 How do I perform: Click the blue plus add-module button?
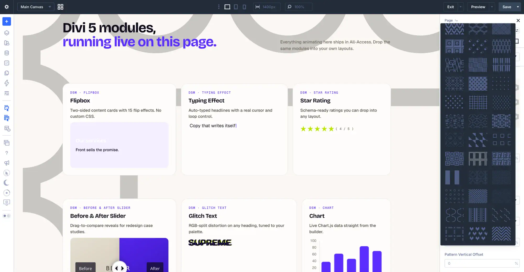point(7,21)
